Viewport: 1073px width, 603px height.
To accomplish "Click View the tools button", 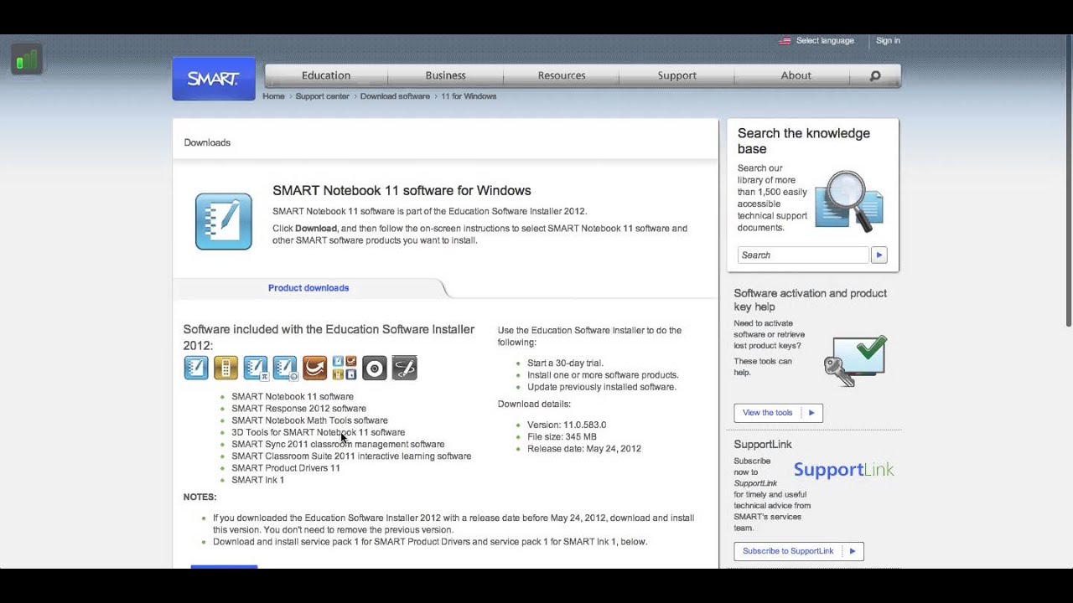I will click(x=778, y=413).
